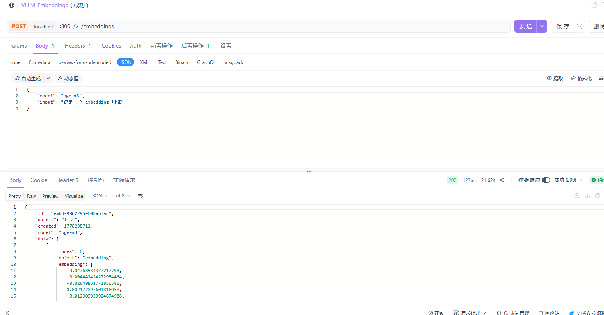Open the utf8 encoding dropdown
Viewport: 604px width, 315px height.
coord(123,196)
